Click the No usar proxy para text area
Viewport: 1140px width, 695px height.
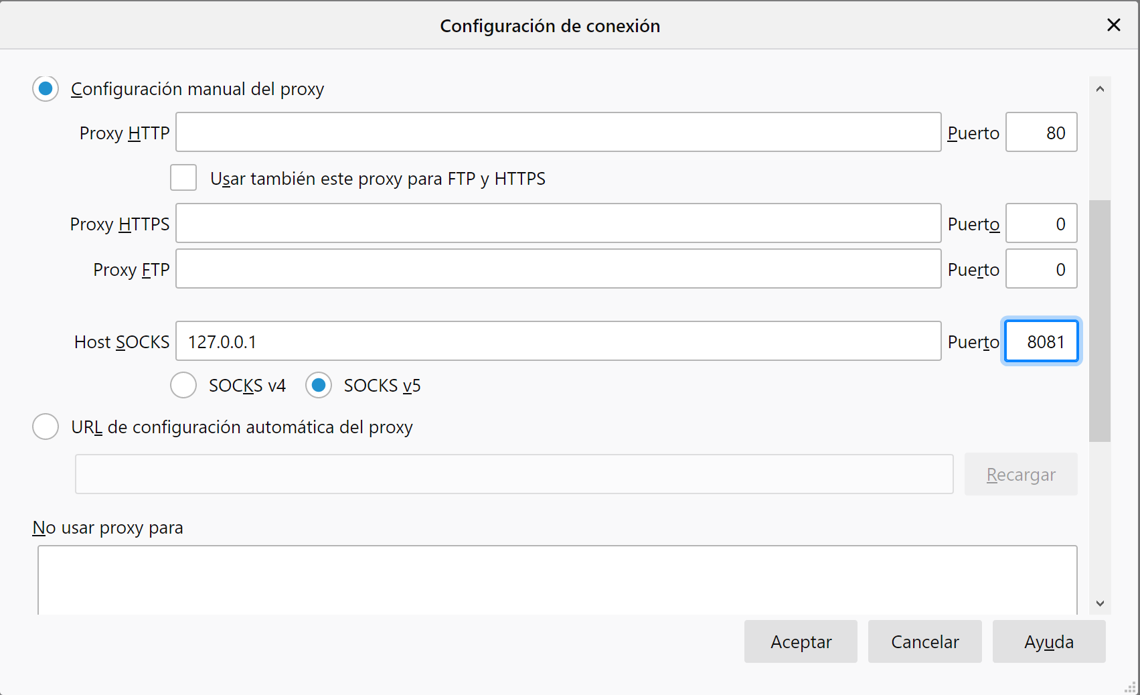click(x=557, y=580)
